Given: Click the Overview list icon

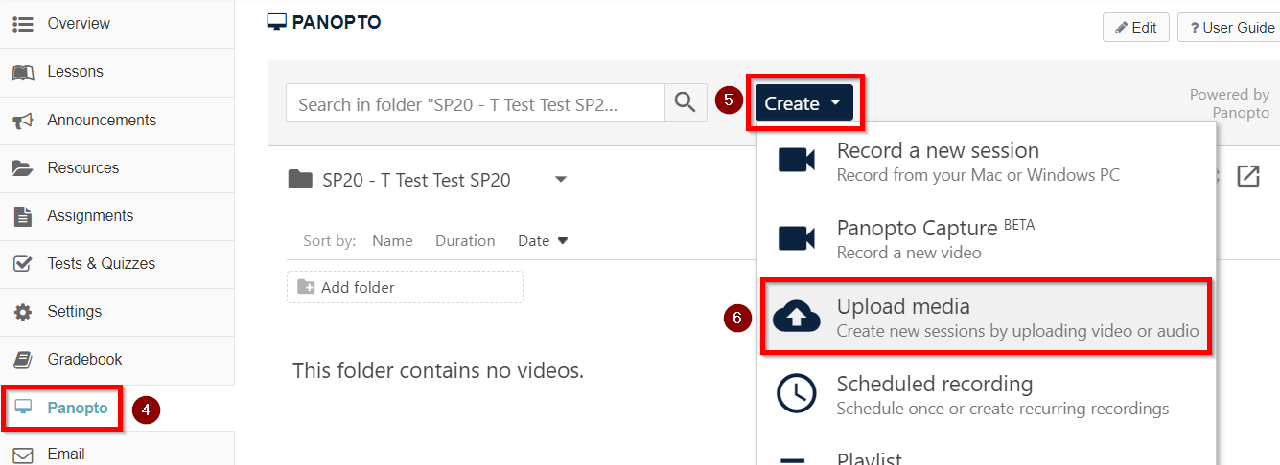Looking at the screenshot, I should coord(23,23).
